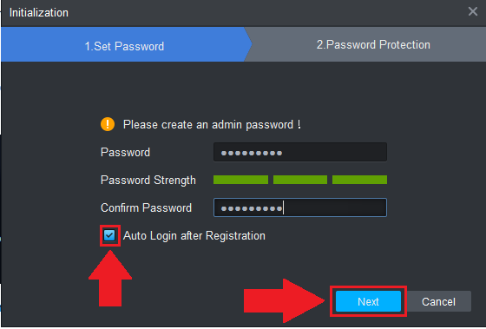
Task: Click the Password Strength label
Action: click(x=148, y=181)
